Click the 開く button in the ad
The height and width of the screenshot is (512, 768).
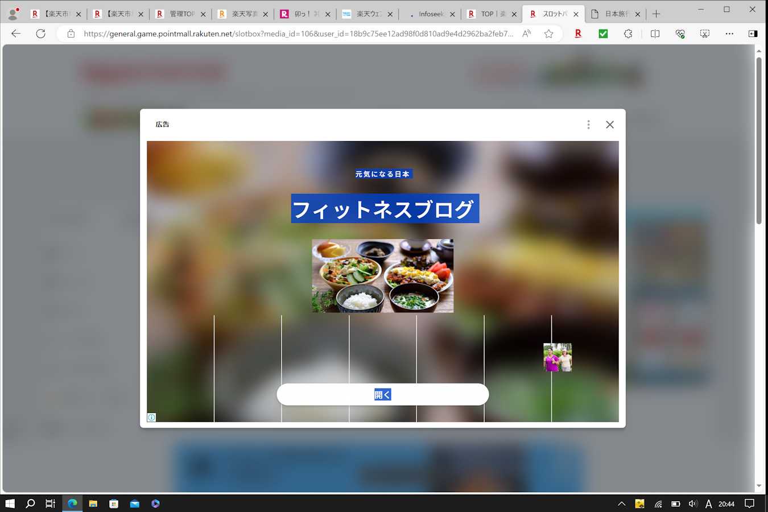point(383,394)
